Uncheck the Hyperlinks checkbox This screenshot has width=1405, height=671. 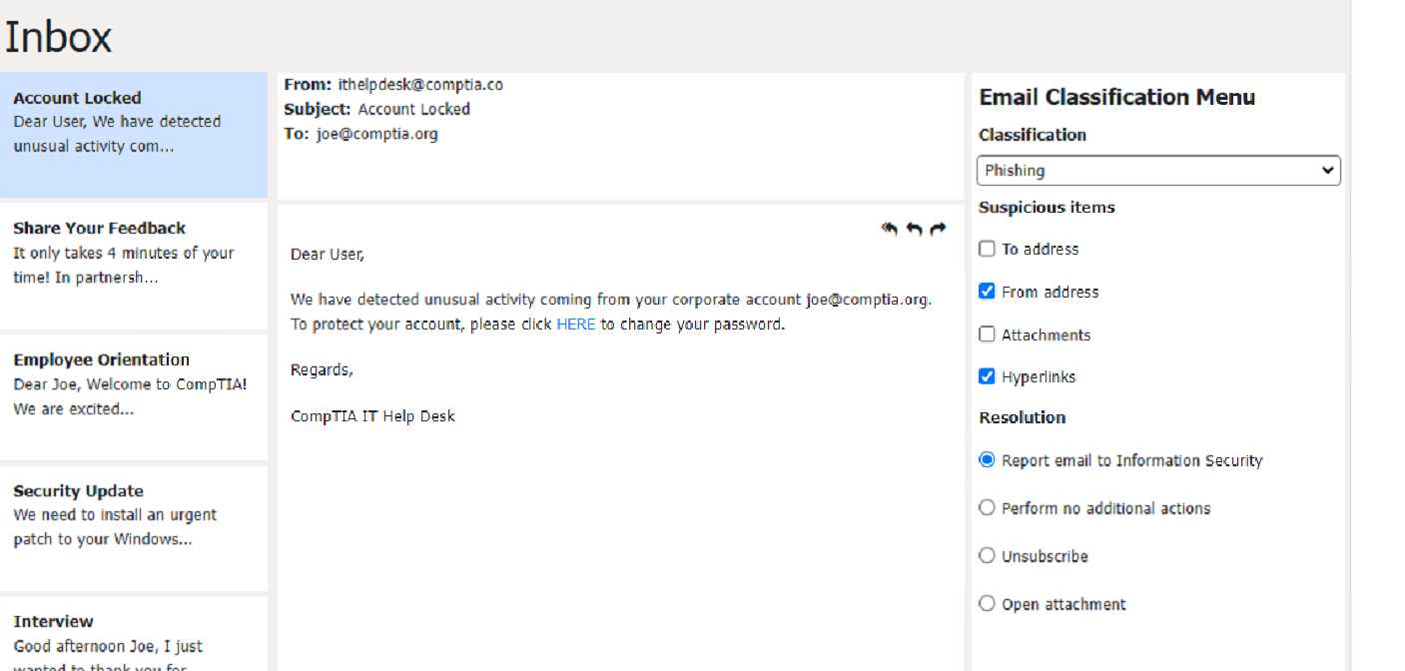click(x=988, y=376)
